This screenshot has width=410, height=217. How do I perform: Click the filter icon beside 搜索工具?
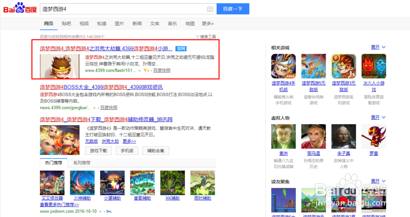pyautogui.click(x=198, y=37)
